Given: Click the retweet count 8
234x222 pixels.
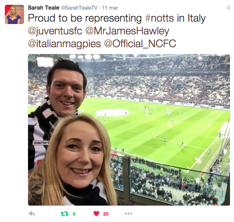Looking at the screenshot, I should (x=74, y=214).
